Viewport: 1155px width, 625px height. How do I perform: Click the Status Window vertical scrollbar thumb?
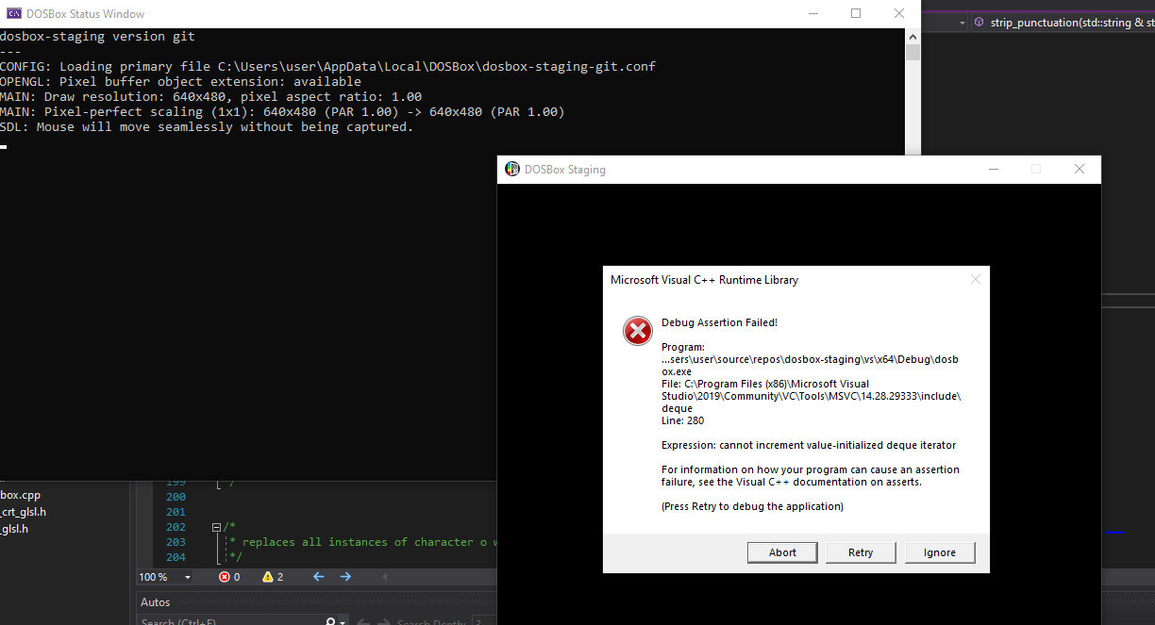[912, 52]
